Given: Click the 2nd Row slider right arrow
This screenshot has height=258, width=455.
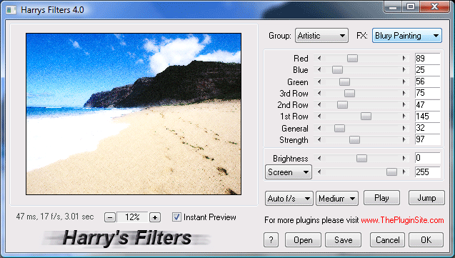Looking at the screenshot, I should coord(404,105).
